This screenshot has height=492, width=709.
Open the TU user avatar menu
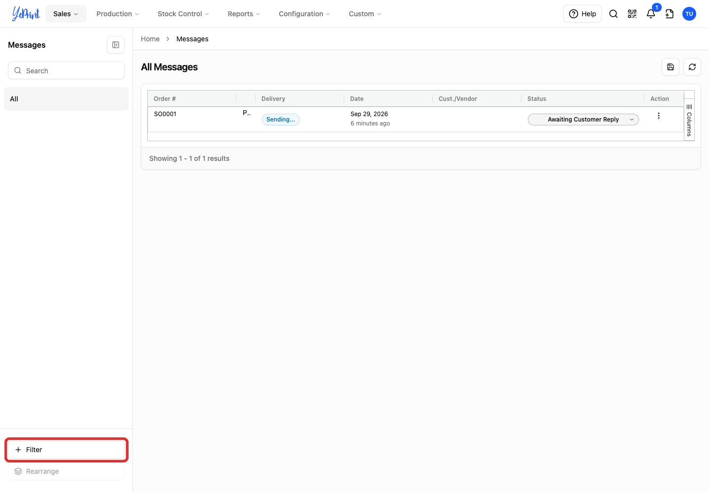point(689,14)
